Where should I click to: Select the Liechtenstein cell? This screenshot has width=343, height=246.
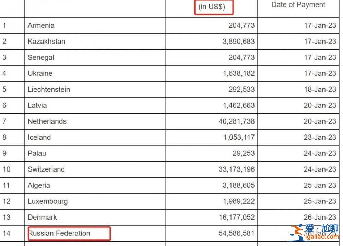coord(95,89)
